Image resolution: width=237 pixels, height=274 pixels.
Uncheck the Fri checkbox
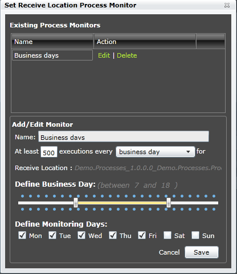(x=142, y=235)
